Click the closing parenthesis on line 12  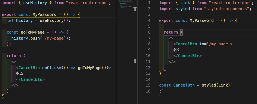(165, 67)
